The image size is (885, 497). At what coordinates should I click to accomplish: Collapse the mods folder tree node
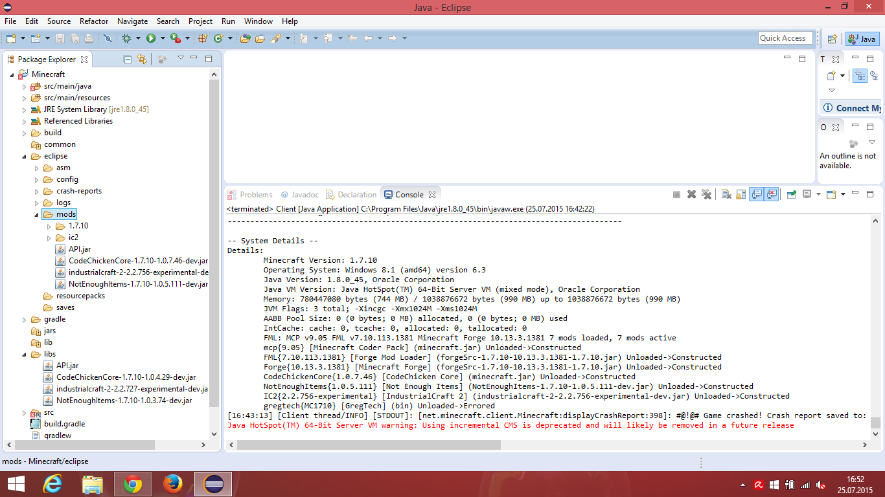tap(37, 214)
